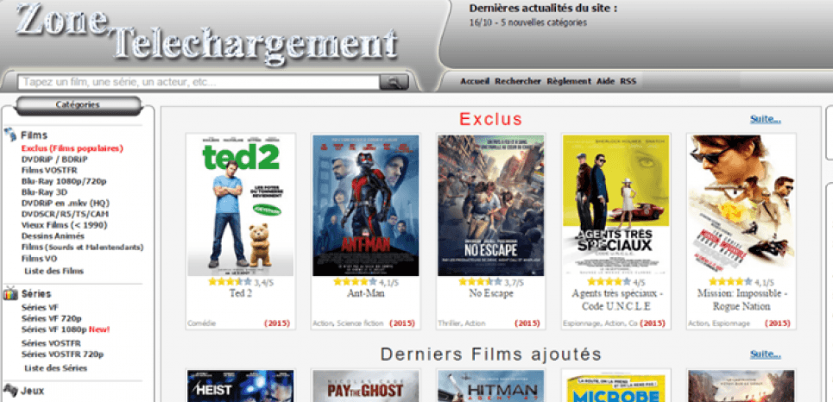
Task: Open Films VOSTFR category
Action: coord(49,171)
